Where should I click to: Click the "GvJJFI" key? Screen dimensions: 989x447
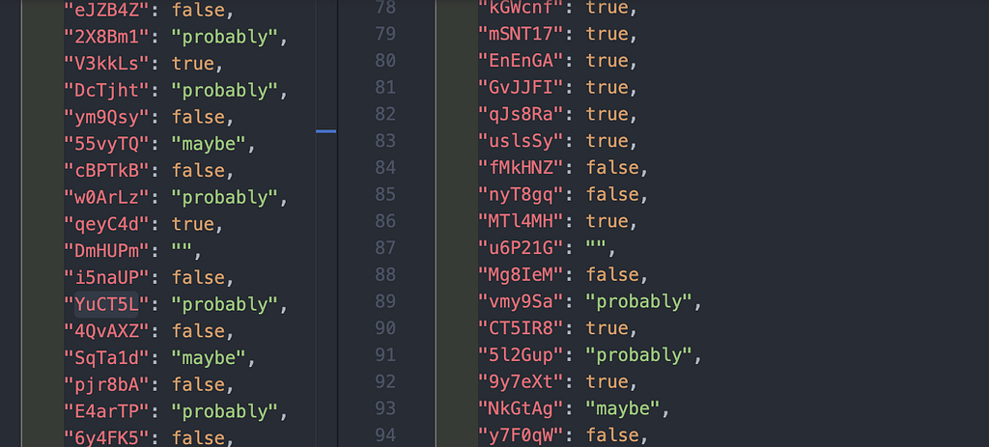pyautogui.click(x=521, y=88)
